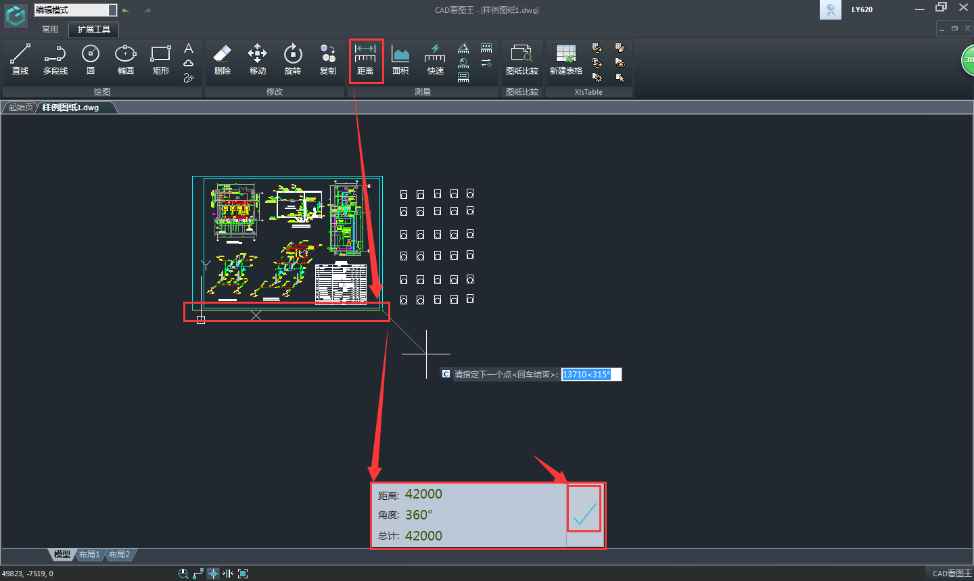Toggle fullscreen icon in status bar
974x581 pixels.
(243, 574)
